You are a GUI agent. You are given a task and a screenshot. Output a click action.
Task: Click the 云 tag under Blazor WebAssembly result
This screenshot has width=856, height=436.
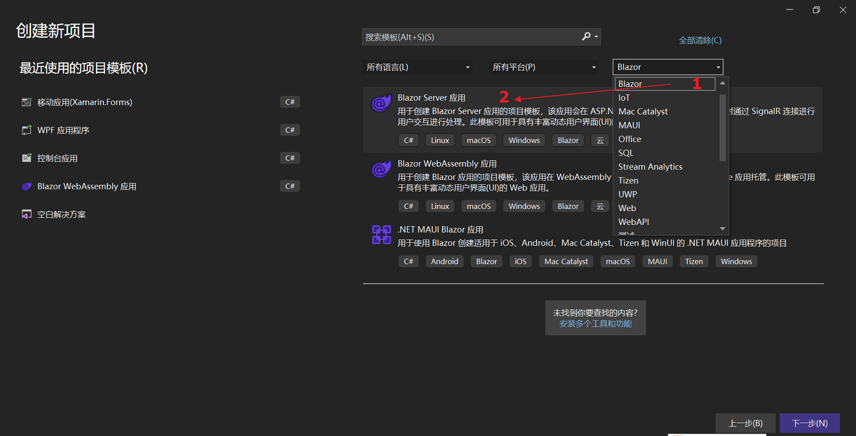coord(600,206)
